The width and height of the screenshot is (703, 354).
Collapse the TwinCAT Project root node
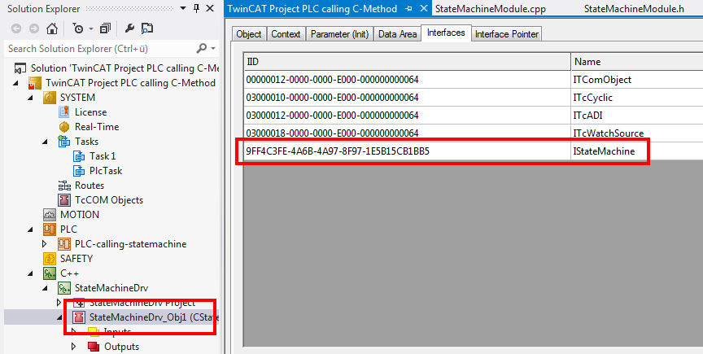[17, 83]
